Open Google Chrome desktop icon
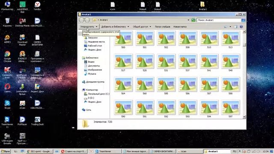Image resolution: width=274 pixels, height=154 pixels. [x=7, y=56]
